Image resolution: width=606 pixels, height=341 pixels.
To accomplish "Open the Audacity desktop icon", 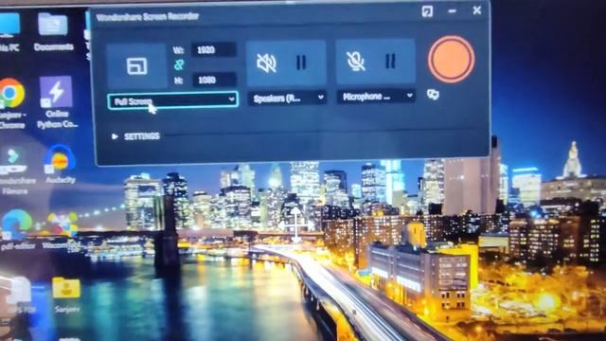I will pos(60,164).
